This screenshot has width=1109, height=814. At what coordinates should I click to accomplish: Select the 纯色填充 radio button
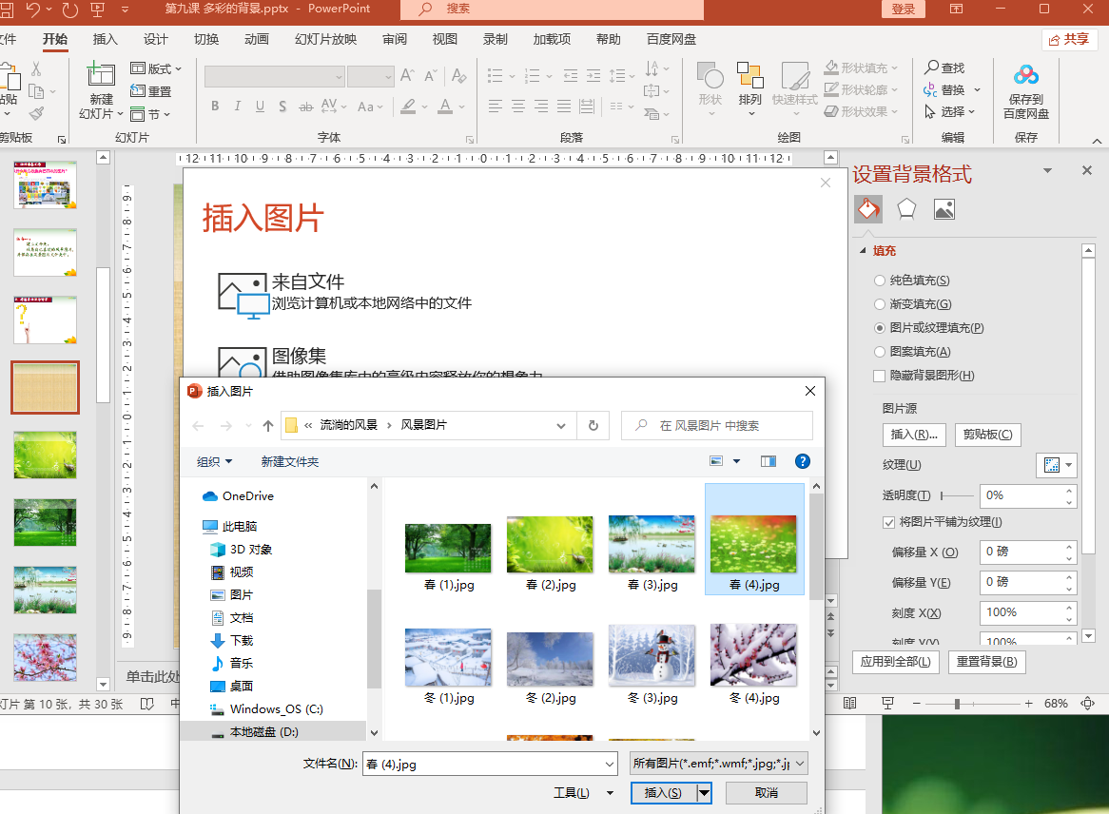point(878,281)
